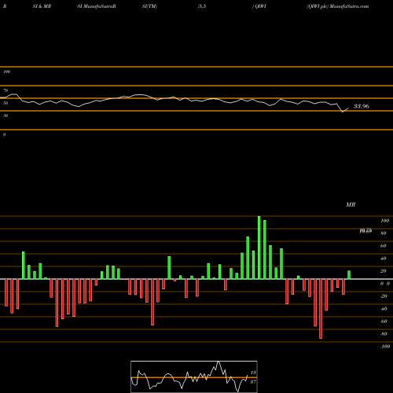Click the RSI axis label 30
393x393 pixels.
(x=6, y=116)
